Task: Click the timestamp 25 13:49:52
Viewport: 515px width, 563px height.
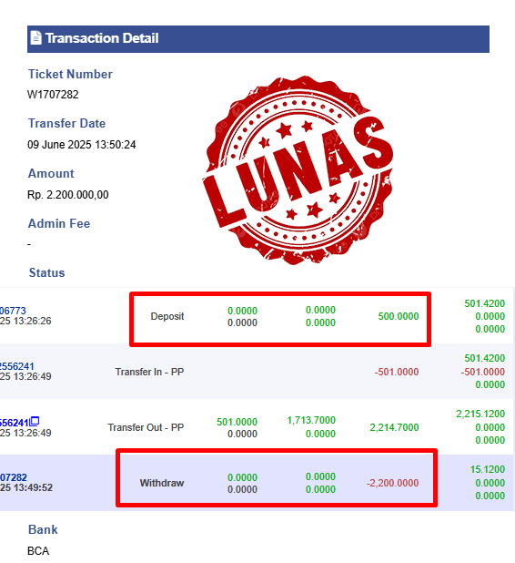Action: click(x=26, y=487)
